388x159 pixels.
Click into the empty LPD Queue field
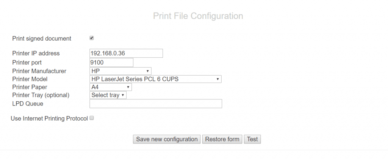tap(155, 104)
